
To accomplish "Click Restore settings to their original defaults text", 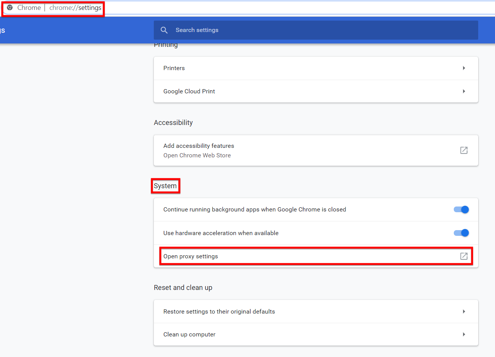I will [x=219, y=312].
